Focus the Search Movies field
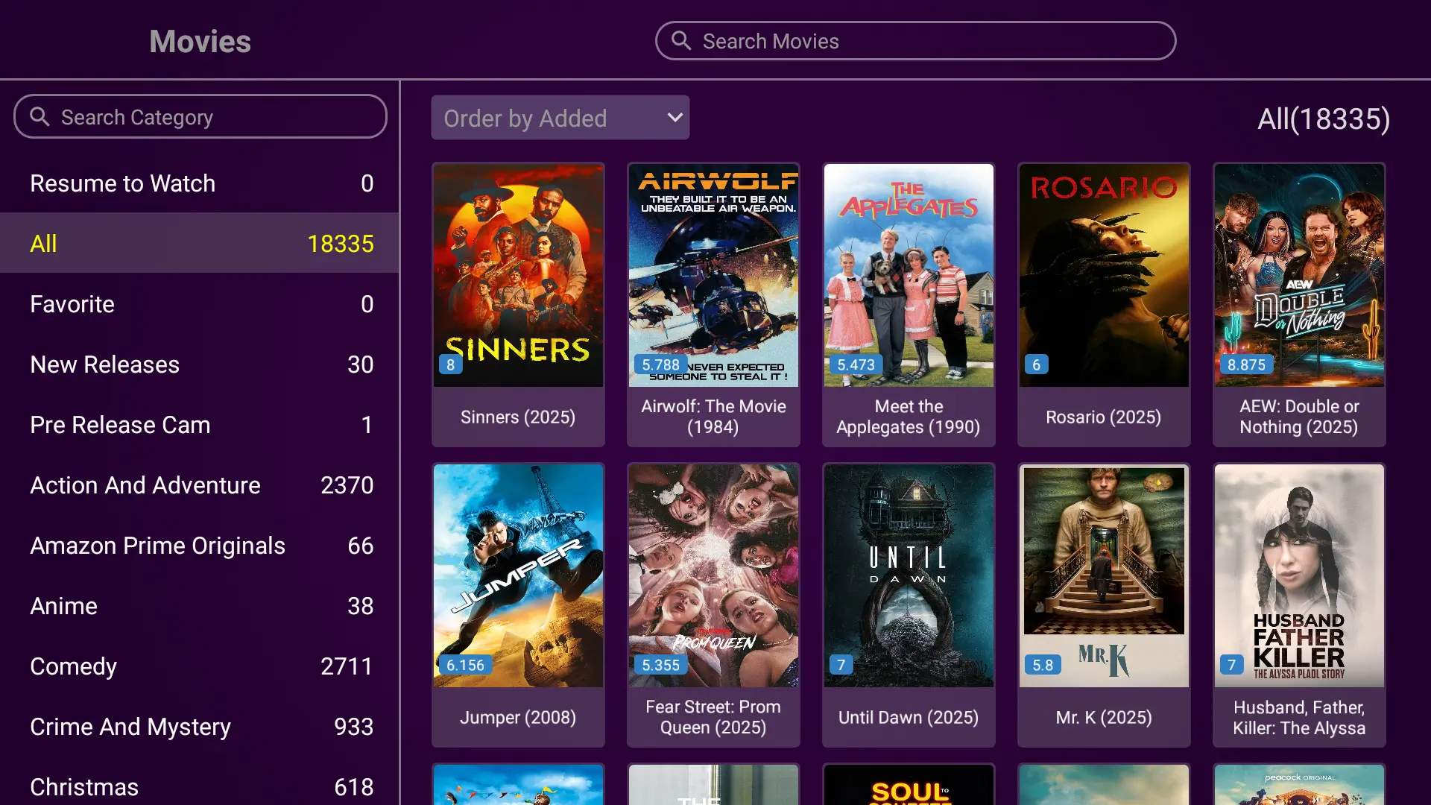The image size is (1431, 805). [x=915, y=41]
